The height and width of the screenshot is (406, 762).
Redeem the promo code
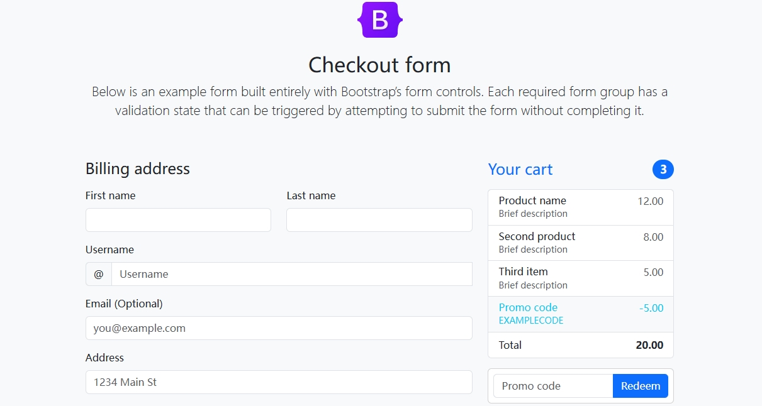pyautogui.click(x=641, y=386)
